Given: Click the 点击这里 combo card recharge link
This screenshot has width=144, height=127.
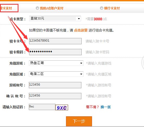Looking at the screenshot, I should (x=81, y=30).
